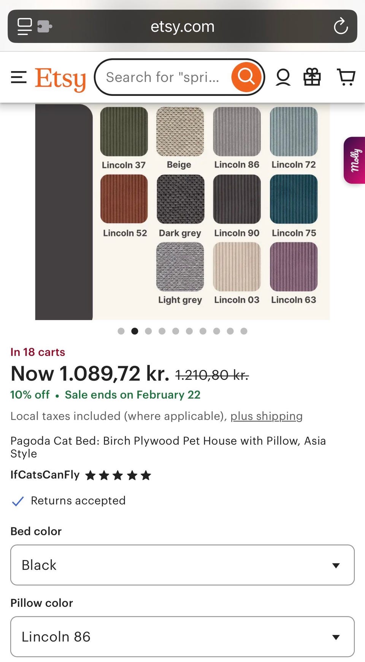Open the plus shipping link
The height and width of the screenshot is (662, 365).
coord(266,416)
